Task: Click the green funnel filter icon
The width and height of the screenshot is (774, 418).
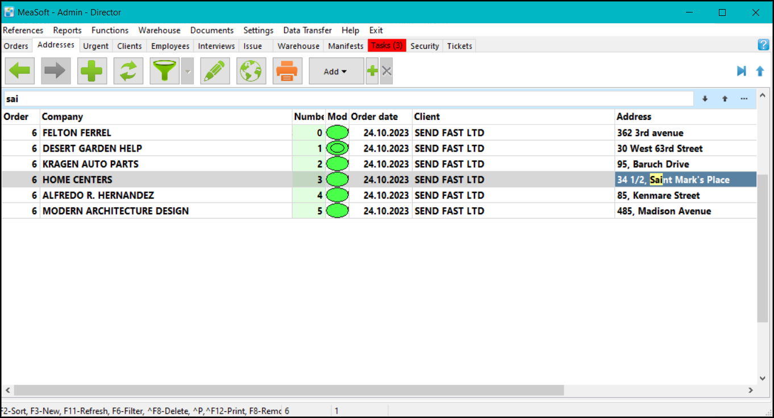Action: pyautogui.click(x=165, y=72)
